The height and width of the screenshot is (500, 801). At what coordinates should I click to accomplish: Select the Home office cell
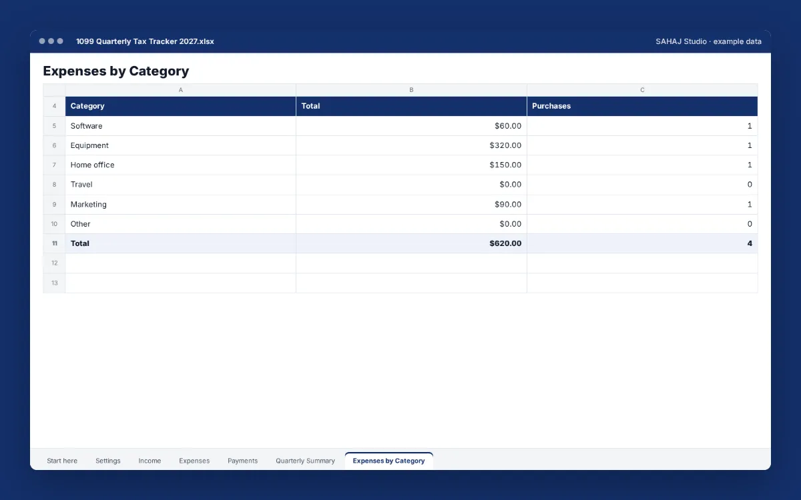181,165
